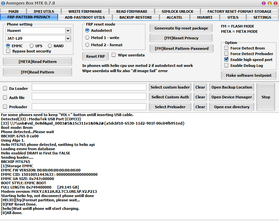
Task: Click the purple window control button
Action: point(264,3)
